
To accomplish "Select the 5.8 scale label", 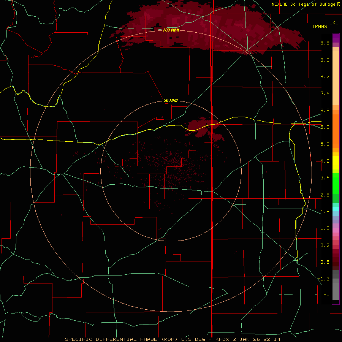I will click(x=325, y=127).
